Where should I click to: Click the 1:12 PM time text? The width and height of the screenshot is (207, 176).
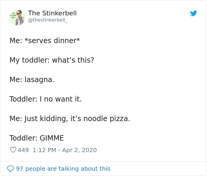(44, 150)
